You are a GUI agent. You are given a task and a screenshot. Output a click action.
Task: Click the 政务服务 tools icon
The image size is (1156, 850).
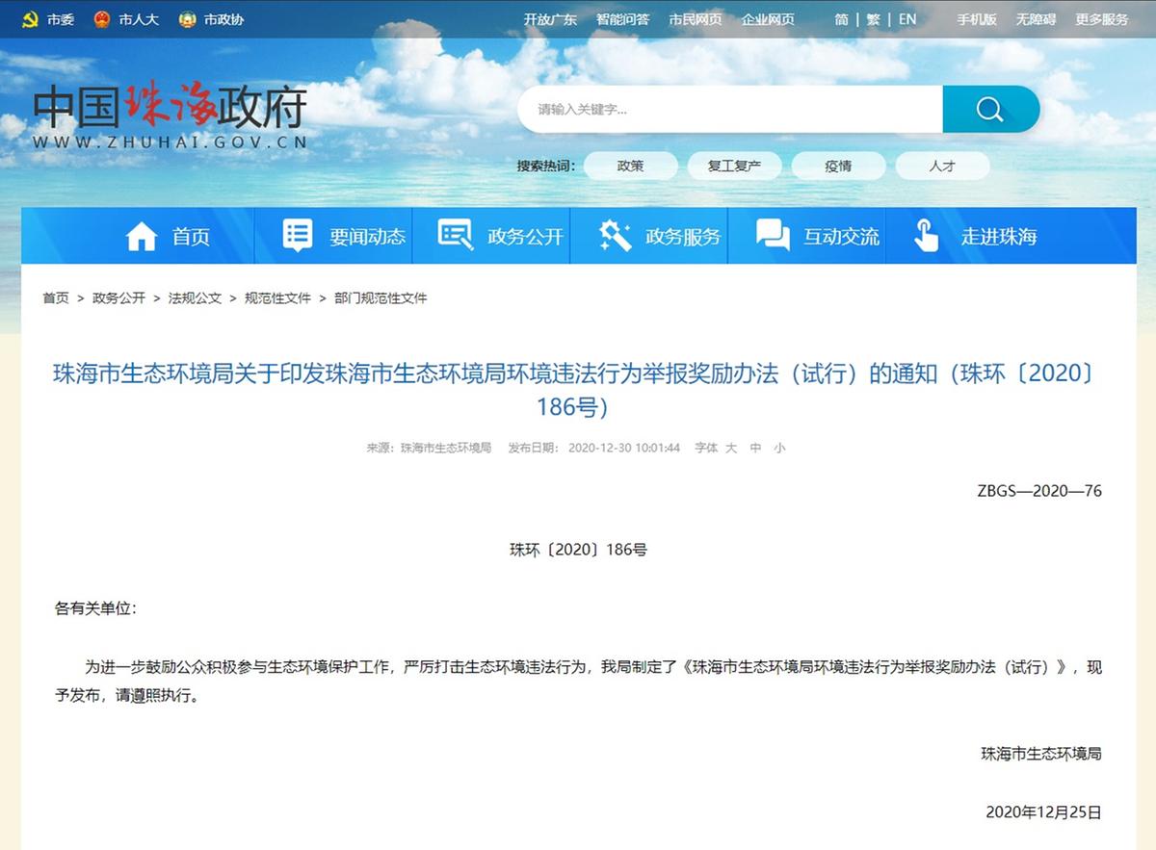point(614,236)
